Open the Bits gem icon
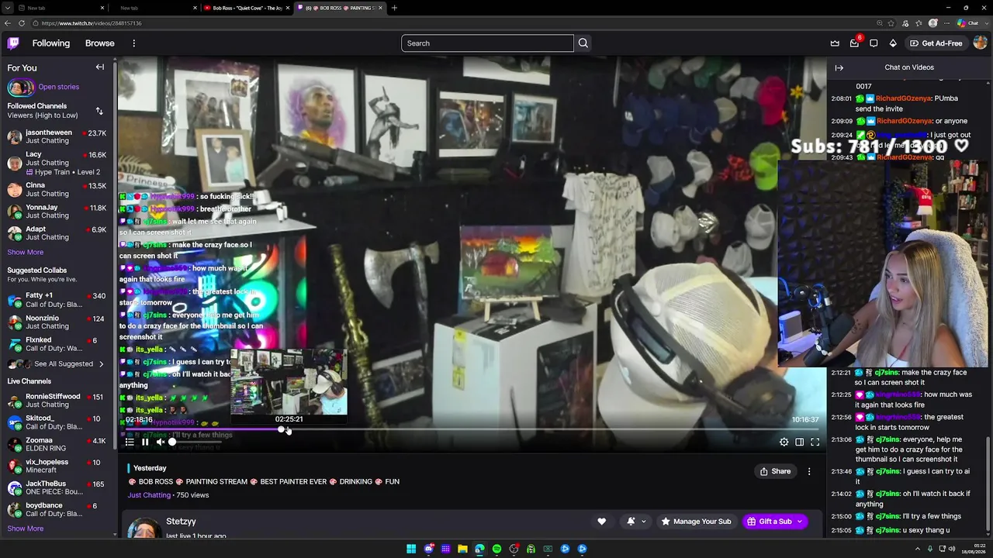993x558 pixels. pos(893,43)
